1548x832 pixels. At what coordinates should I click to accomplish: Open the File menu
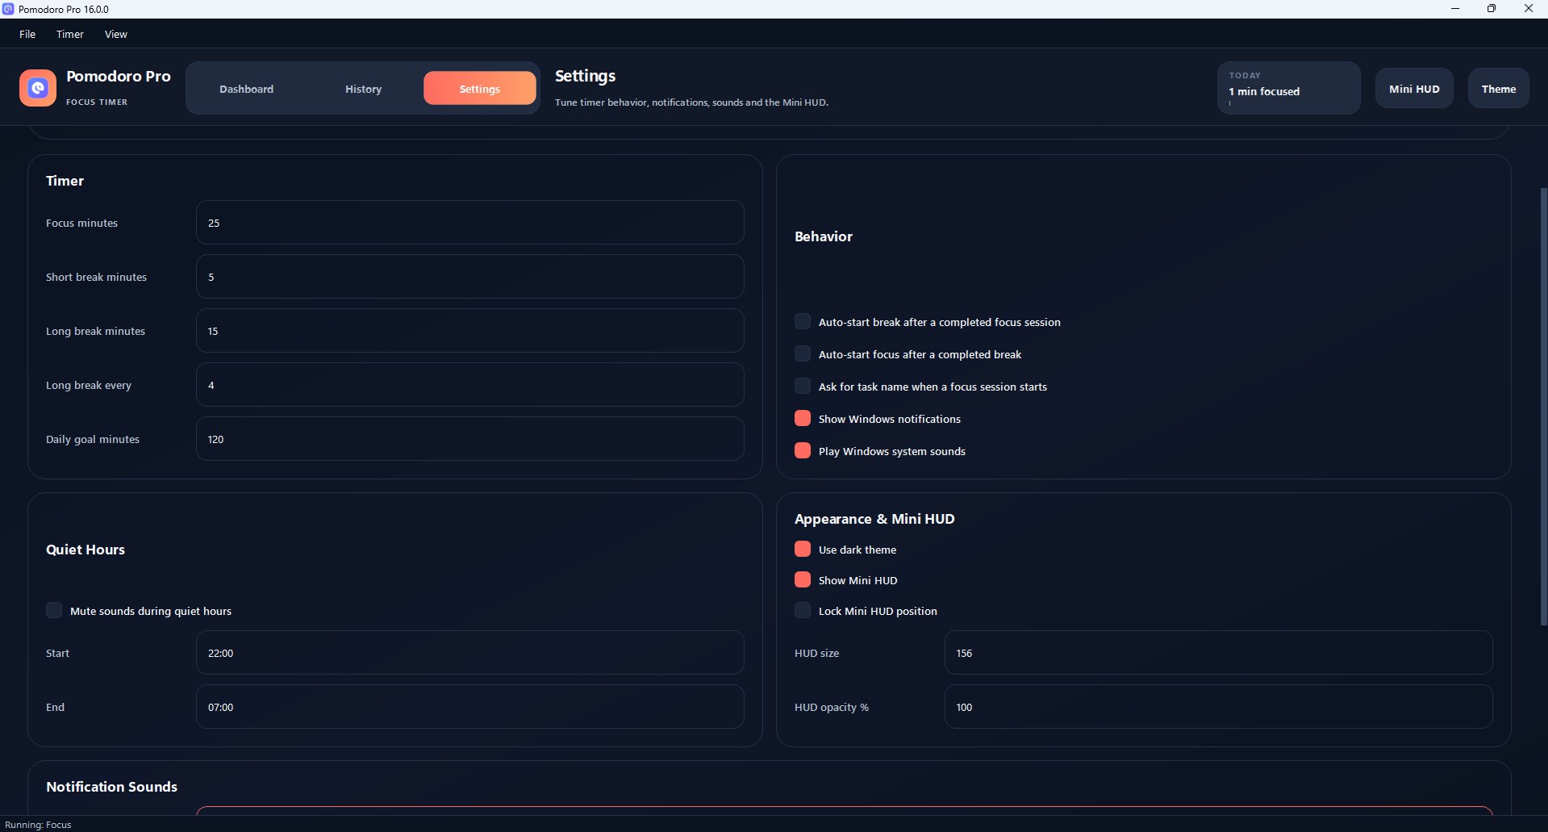coord(27,34)
